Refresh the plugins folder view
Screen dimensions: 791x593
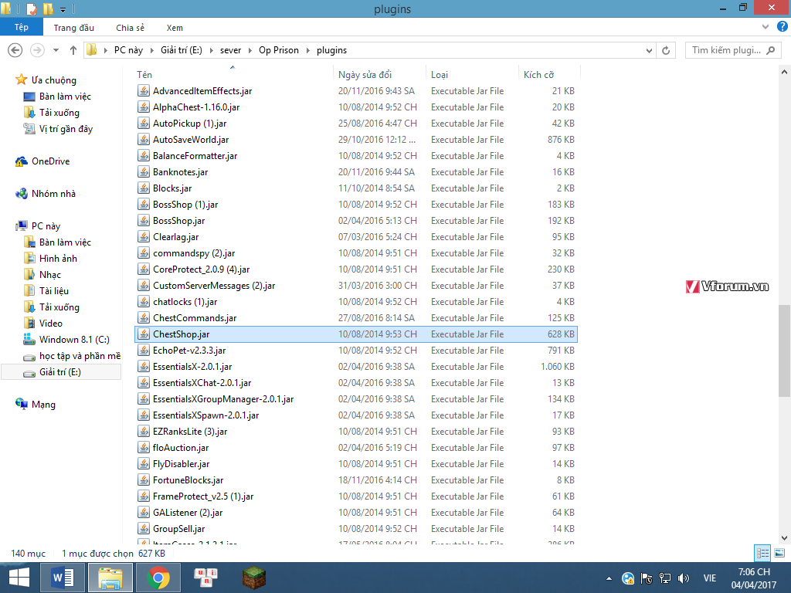pyautogui.click(x=666, y=50)
